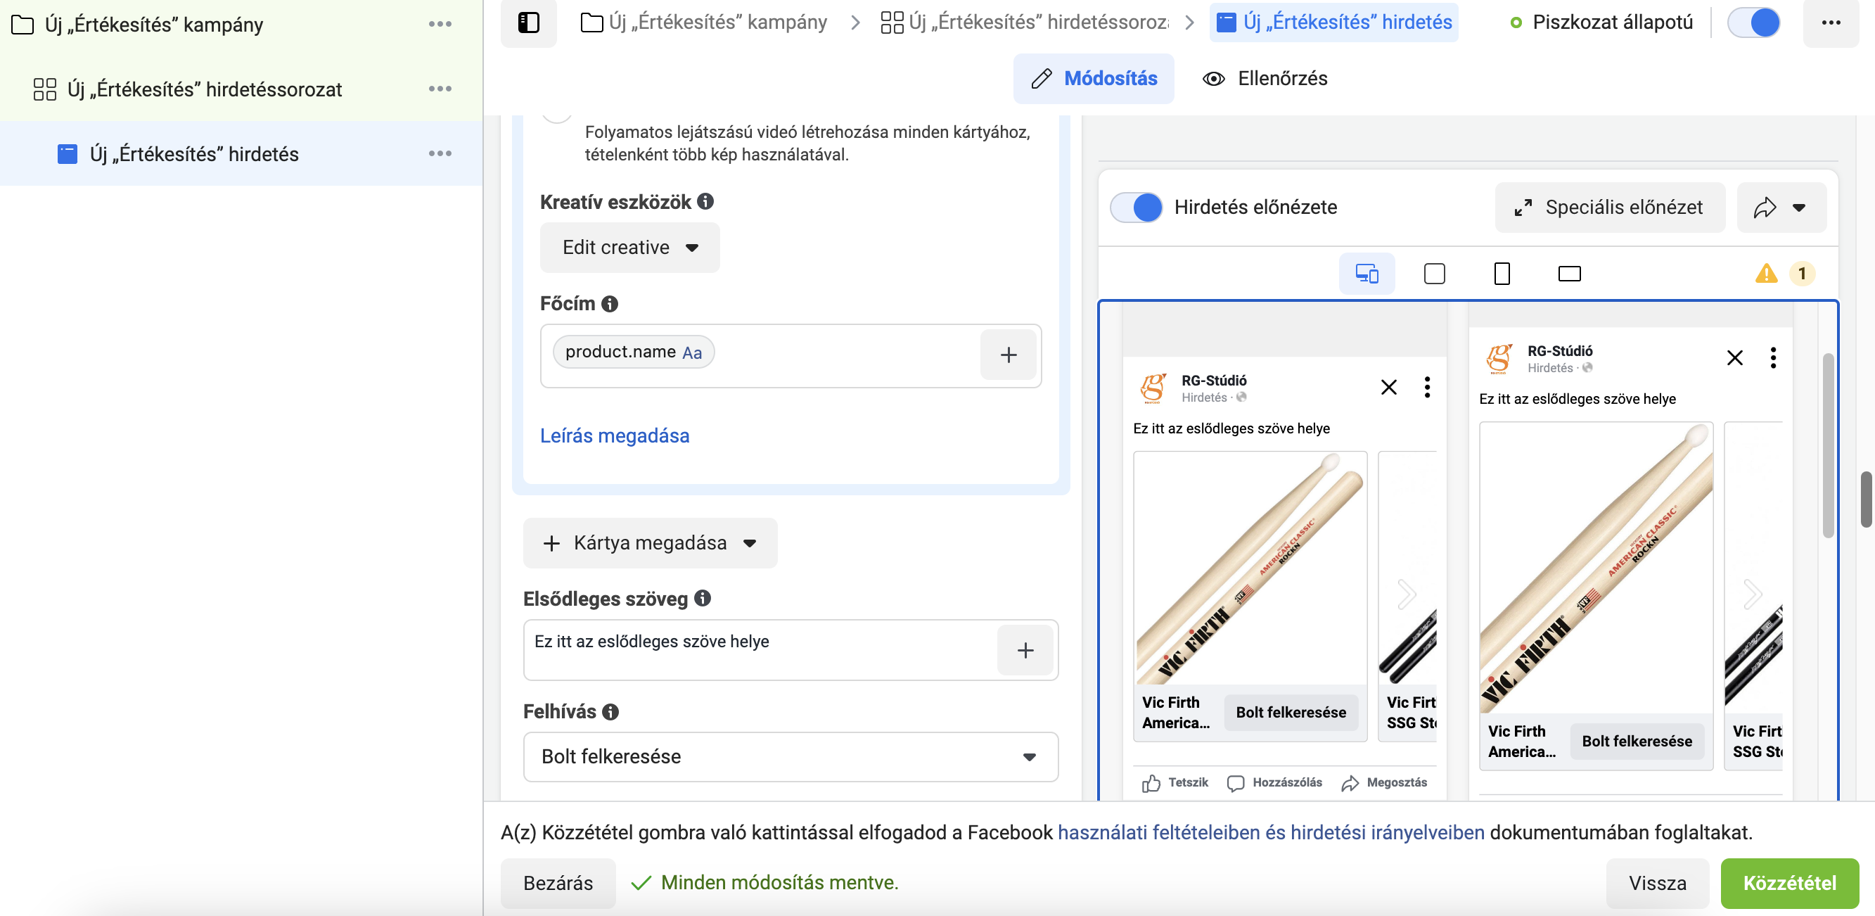The width and height of the screenshot is (1875, 916).
Task: Click Bolt felkeresése in right preview card
Action: click(1637, 742)
